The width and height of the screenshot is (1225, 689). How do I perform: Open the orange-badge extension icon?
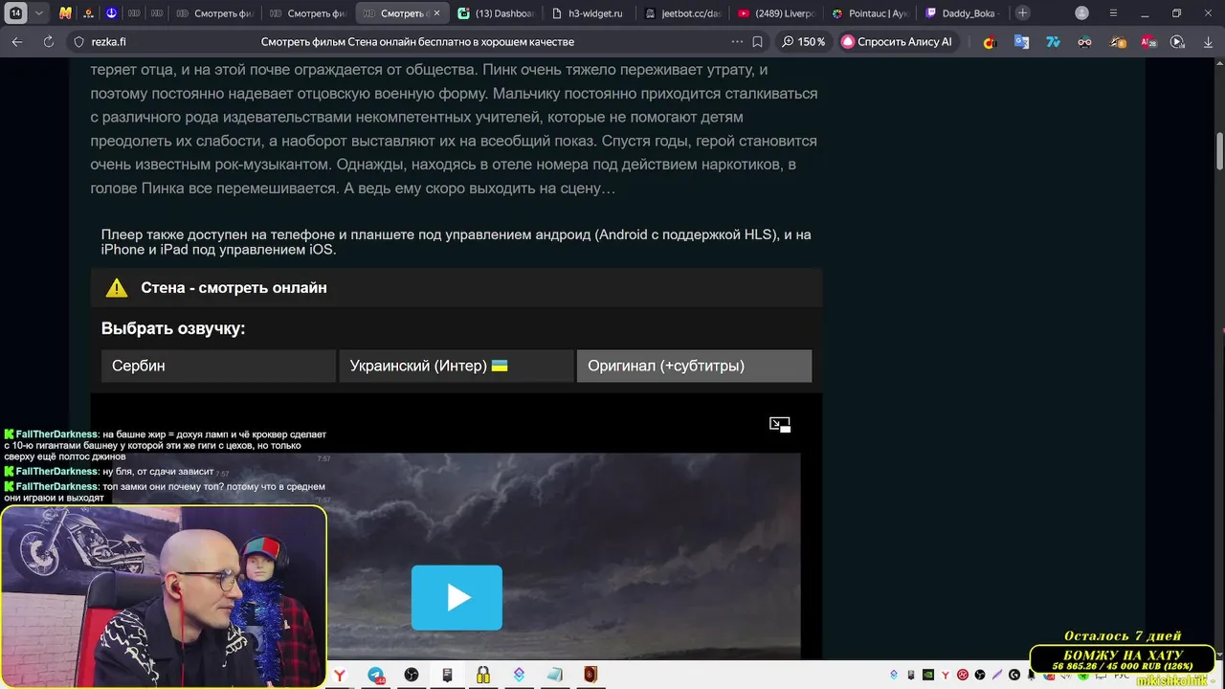1117,42
